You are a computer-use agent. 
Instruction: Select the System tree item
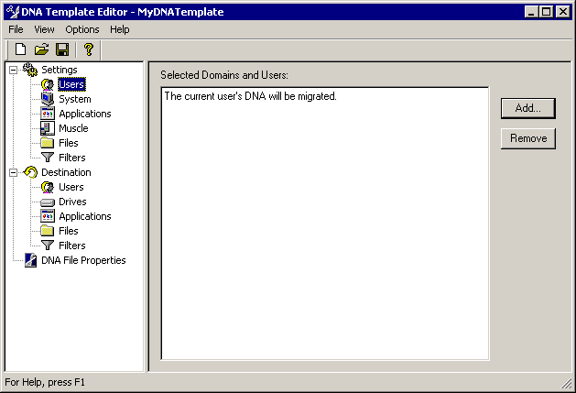click(75, 99)
